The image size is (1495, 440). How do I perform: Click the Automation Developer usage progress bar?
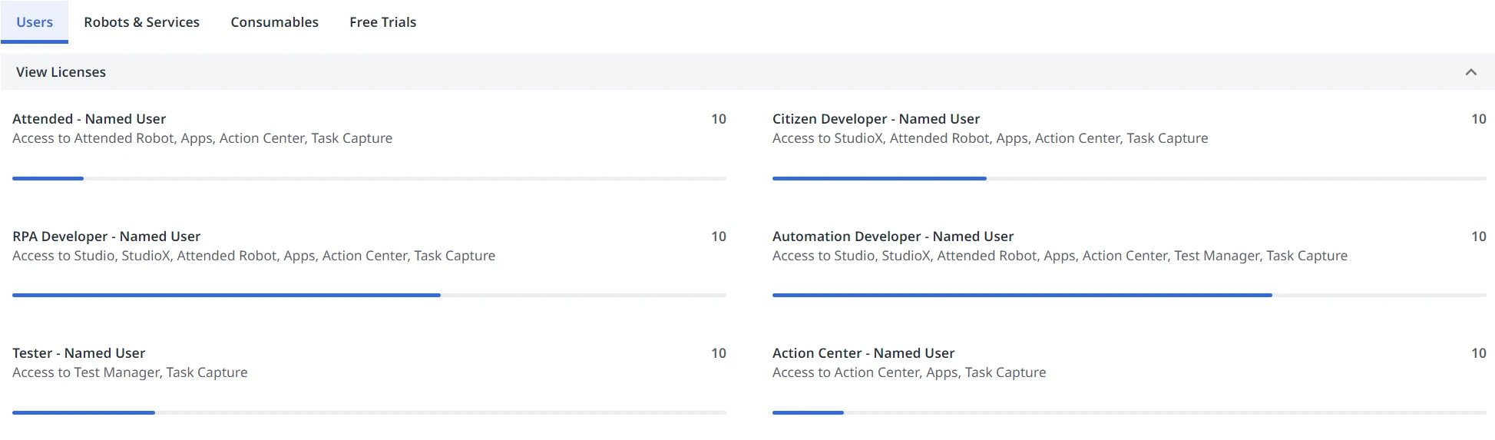click(1130, 295)
